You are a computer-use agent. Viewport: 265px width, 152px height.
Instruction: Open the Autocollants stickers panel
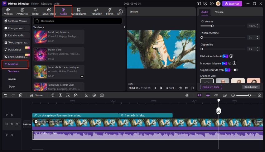79,12
